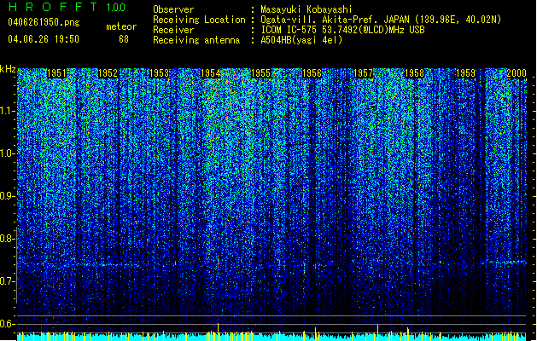Click the Receiving Location label
The image size is (537, 341).
(199, 20)
